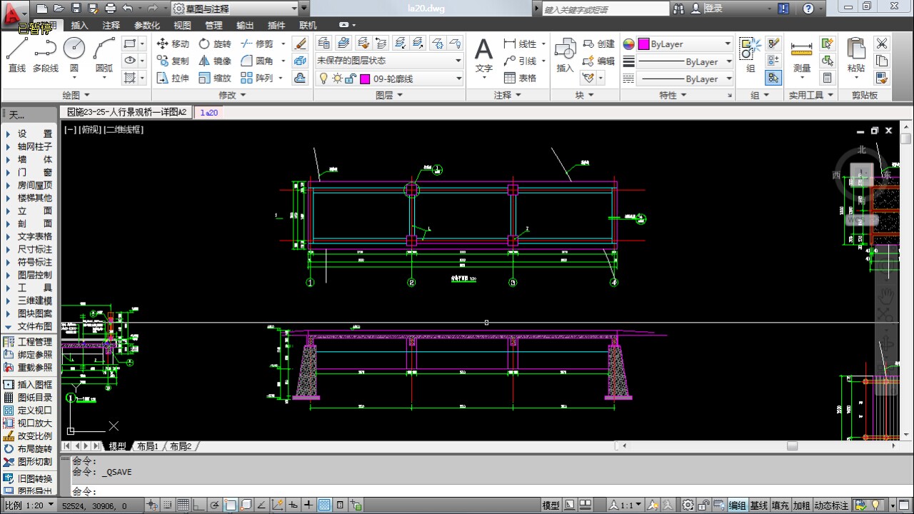
Task: Click the 线性 dimension button
Action: (521, 44)
